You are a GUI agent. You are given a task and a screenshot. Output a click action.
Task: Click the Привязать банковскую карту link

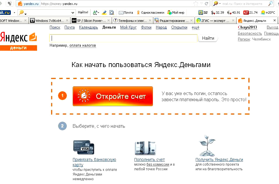pyautogui.click(x=94, y=162)
